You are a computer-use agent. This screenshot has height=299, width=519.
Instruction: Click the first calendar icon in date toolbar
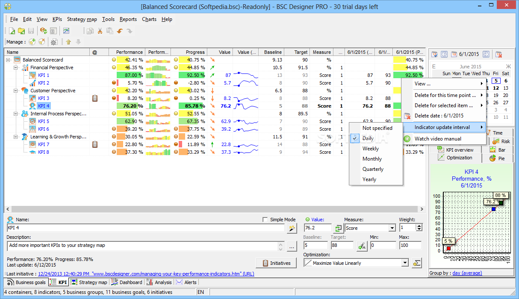[x=434, y=54]
